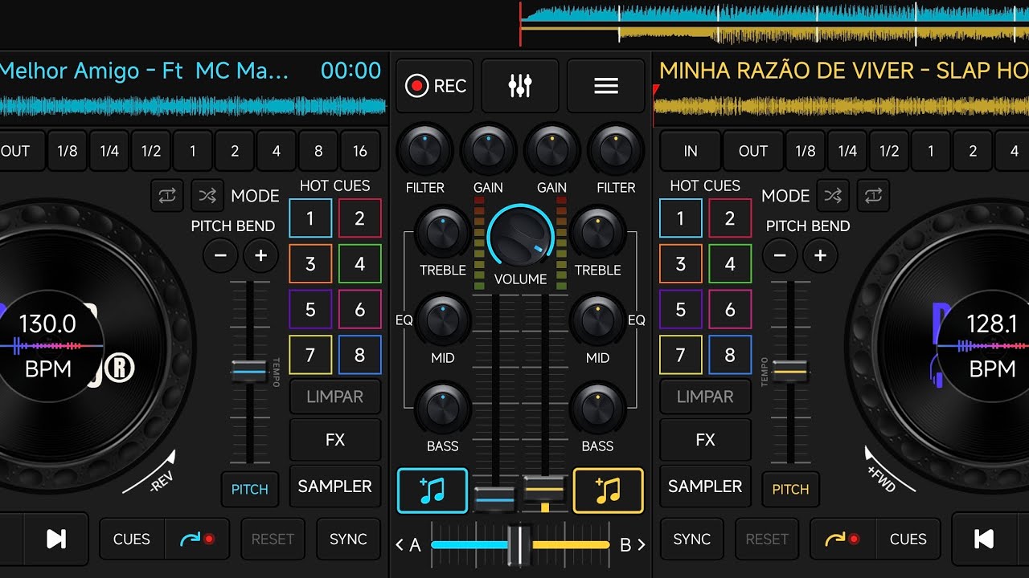Viewport: 1029px width, 578px height.
Task: Toggle right deck shuffle mode icon
Action: [x=834, y=196]
